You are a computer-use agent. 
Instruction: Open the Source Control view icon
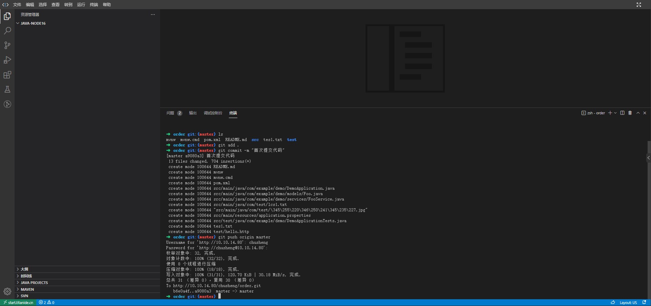coord(7,45)
